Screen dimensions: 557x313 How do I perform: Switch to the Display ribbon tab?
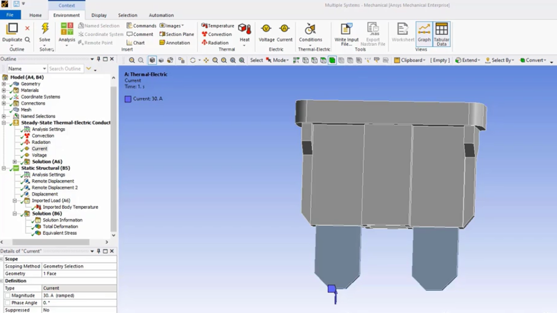coord(99,15)
